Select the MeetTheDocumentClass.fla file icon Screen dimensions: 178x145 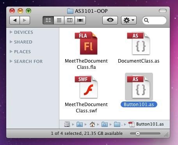click(x=86, y=43)
